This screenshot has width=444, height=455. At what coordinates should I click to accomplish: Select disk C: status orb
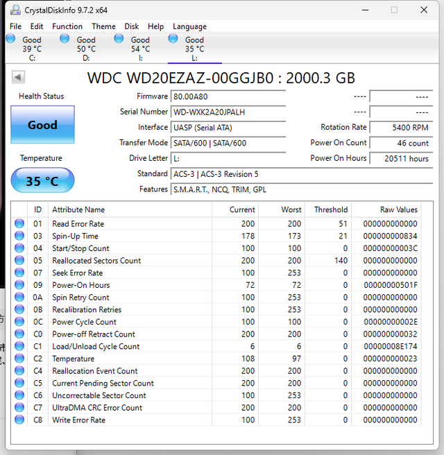pyautogui.click(x=10, y=38)
